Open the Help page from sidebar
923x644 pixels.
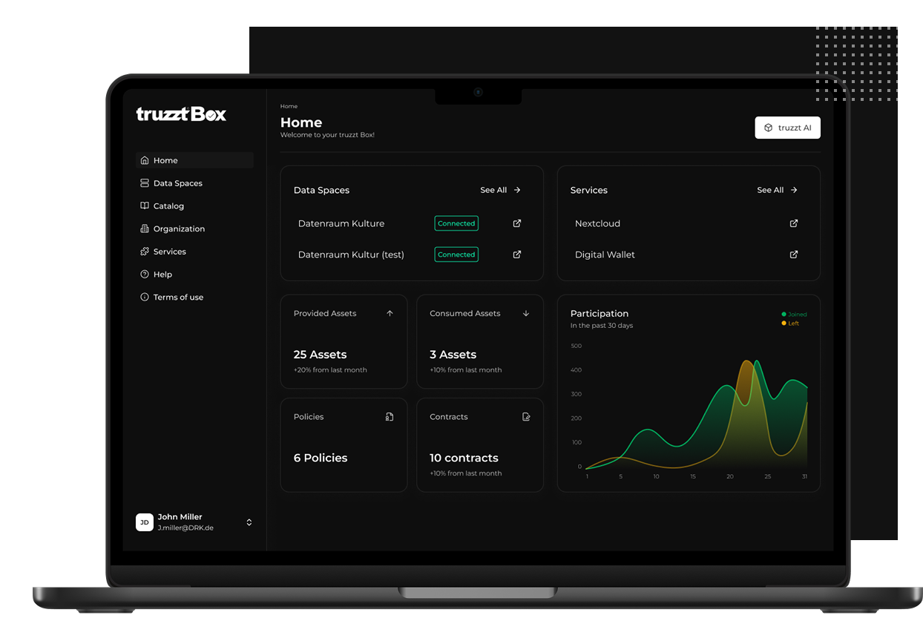click(x=162, y=275)
